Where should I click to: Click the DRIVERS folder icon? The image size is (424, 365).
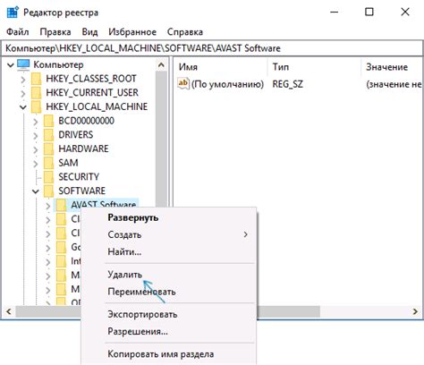click(48, 135)
